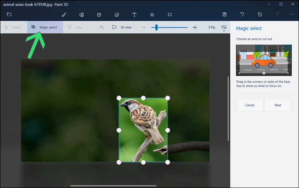Zoom out with the minus button
This screenshot has width=299, height=188.
(144, 27)
